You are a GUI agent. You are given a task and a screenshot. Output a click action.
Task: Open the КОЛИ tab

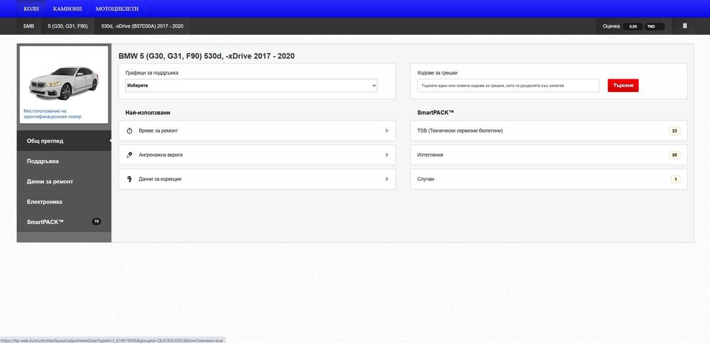[31, 9]
